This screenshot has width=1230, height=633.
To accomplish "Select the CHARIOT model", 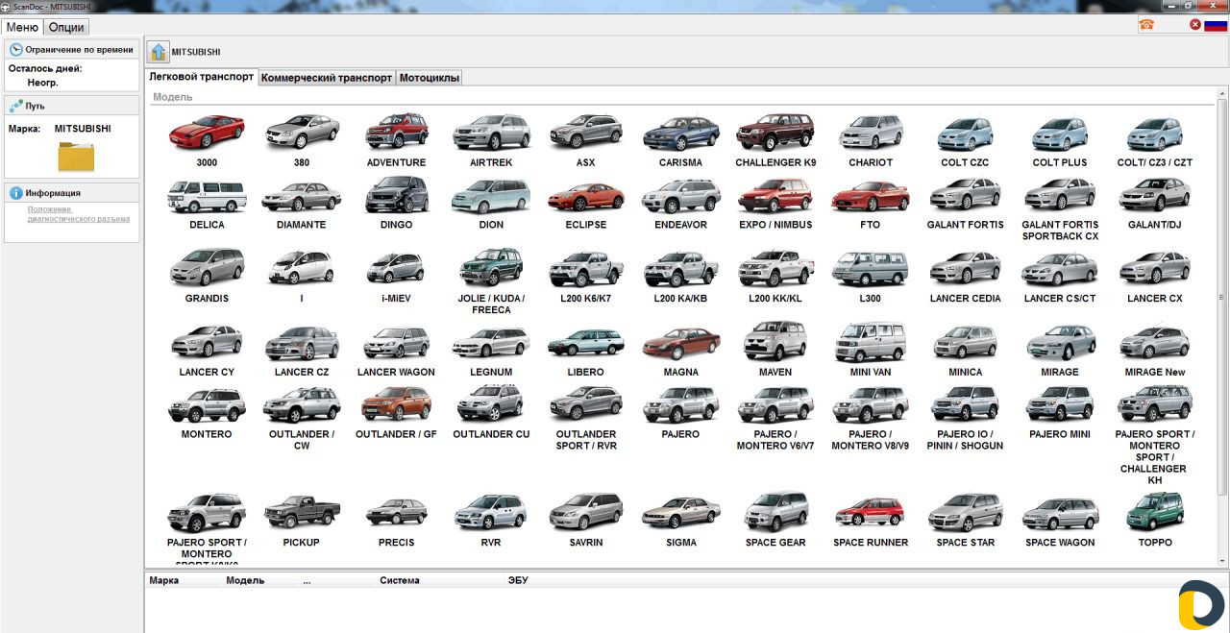I will (x=871, y=133).
